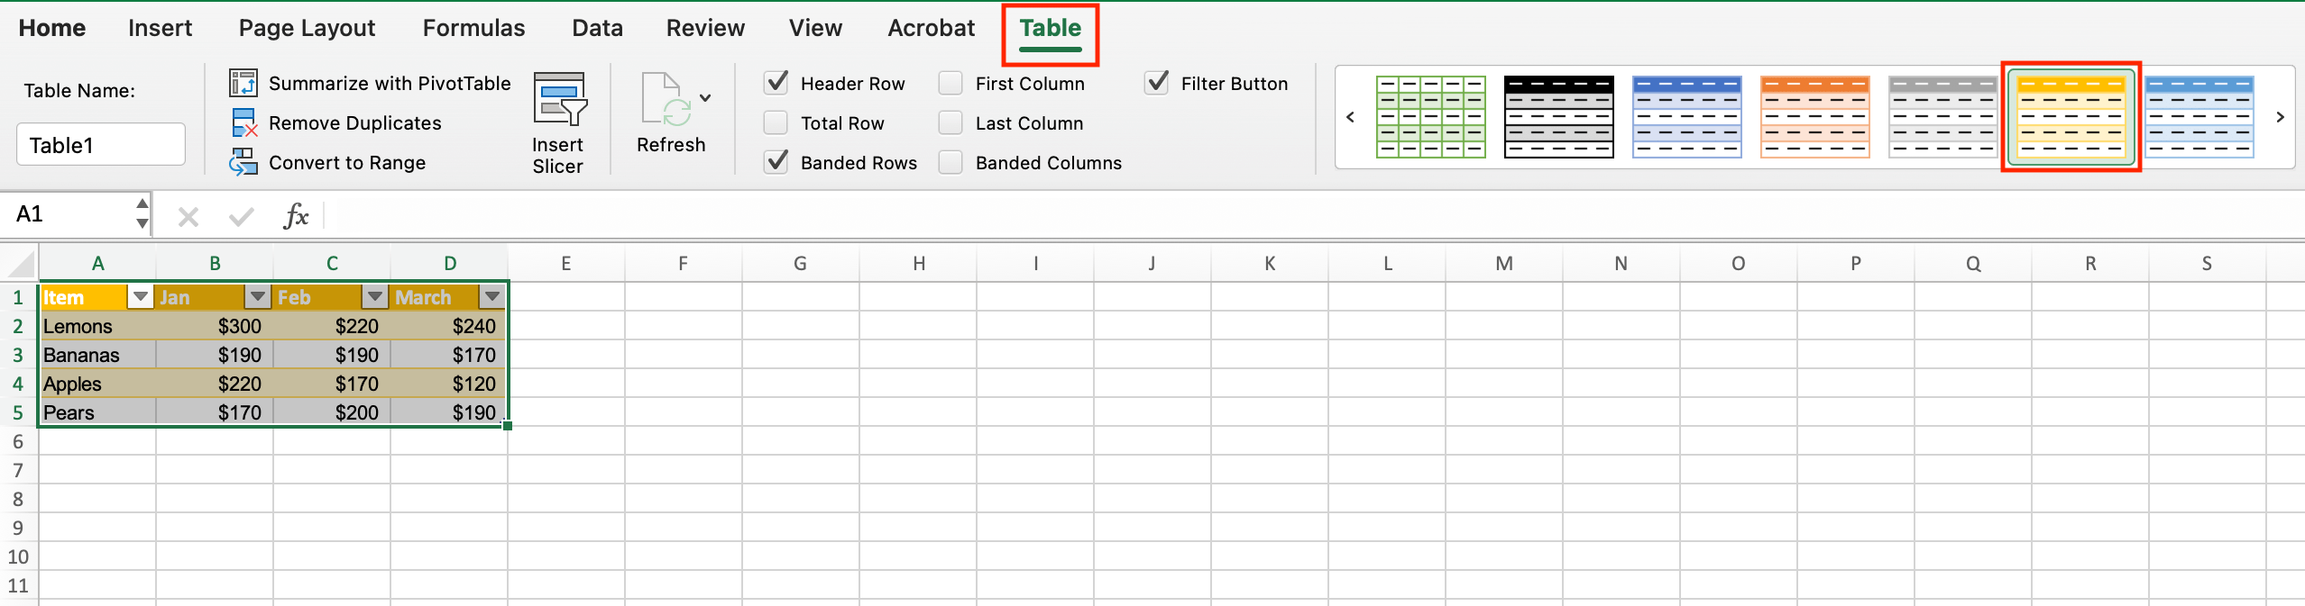Click Convert to Range
Screen dimensions: 2305x606
pyautogui.click(x=347, y=162)
